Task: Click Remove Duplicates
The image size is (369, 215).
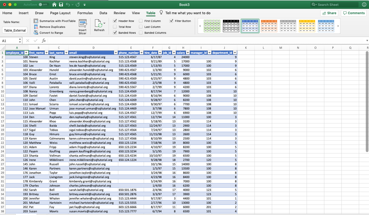Action: pyautogui.click(x=50, y=27)
